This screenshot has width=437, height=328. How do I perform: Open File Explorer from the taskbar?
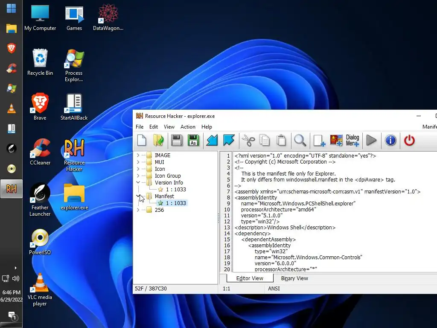(x=11, y=28)
